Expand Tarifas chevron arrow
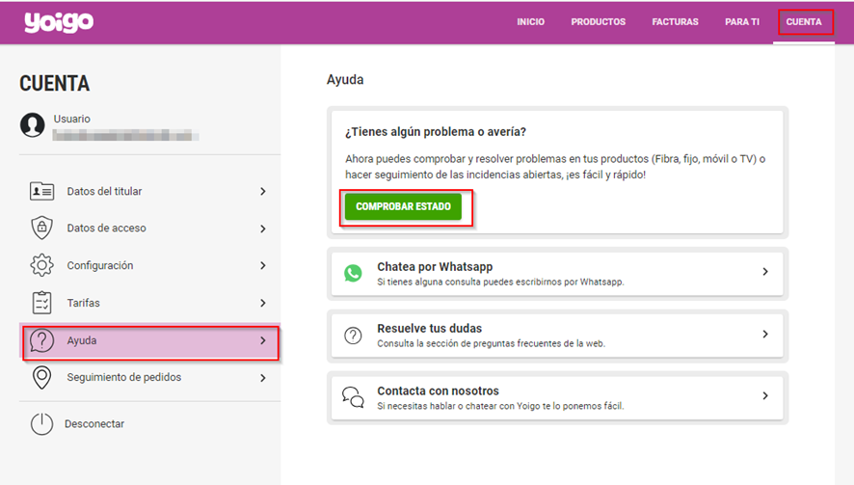Image resolution: width=854 pixels, height=485 pixels. pos(263,303)
